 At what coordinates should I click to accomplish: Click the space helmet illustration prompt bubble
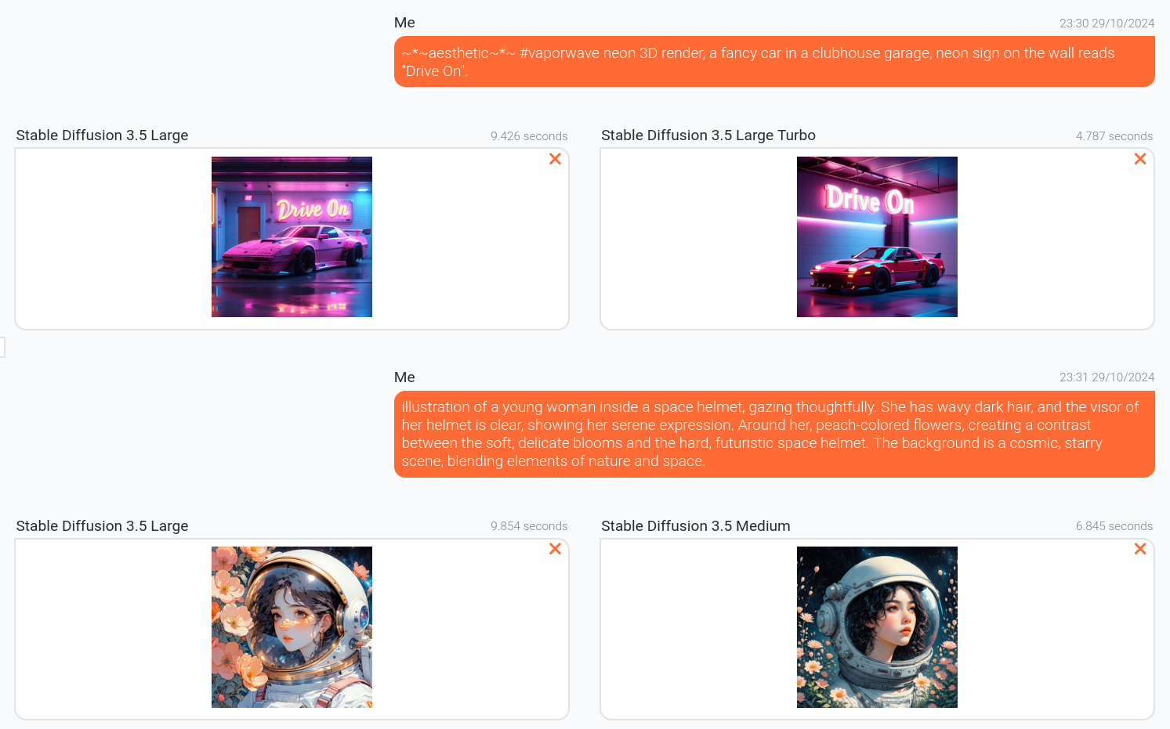coord(774,434)
